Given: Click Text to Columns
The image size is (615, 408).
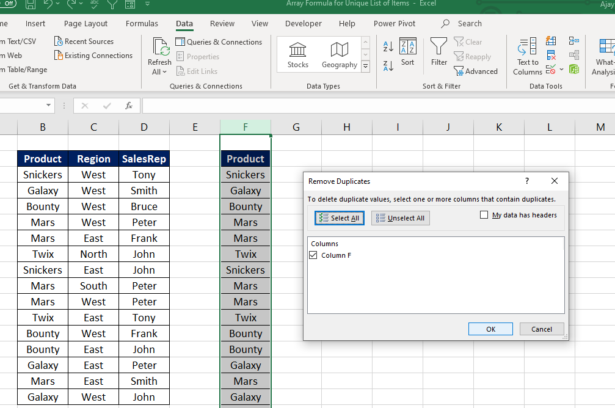Looking at the screenshot, I should [x=528, y=57].
